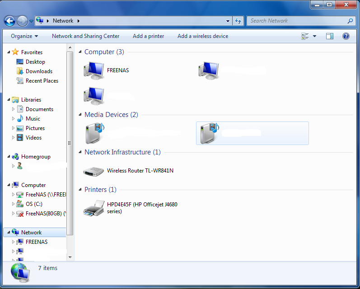This screenshot has height=289, width=360.
Task: Open the Music library
Action: 33,119
